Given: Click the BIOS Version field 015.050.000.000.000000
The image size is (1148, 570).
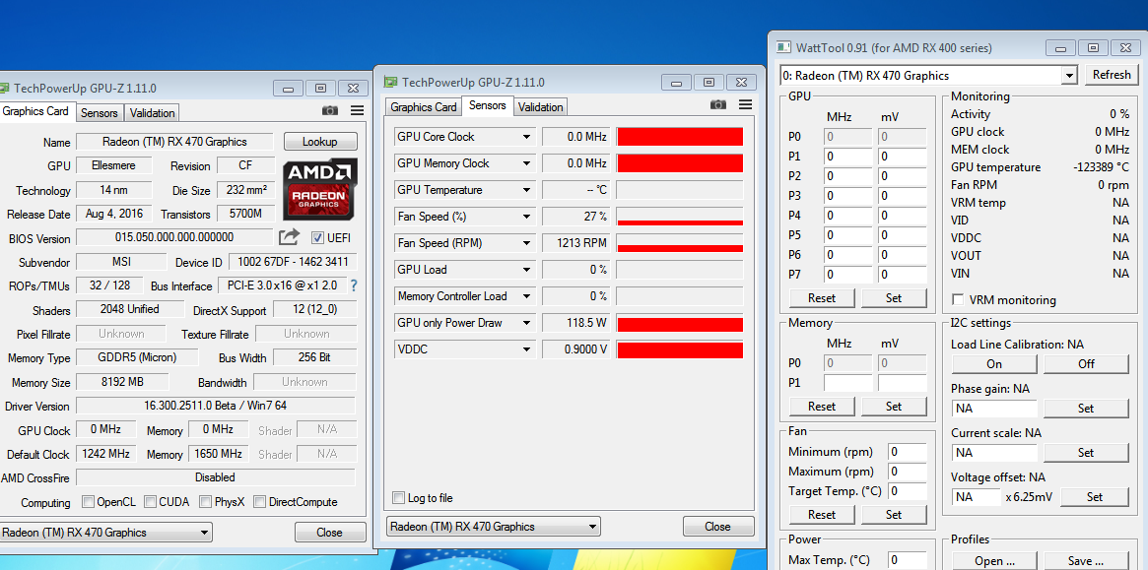Looking at the screenshot, I should pos(174,237).
